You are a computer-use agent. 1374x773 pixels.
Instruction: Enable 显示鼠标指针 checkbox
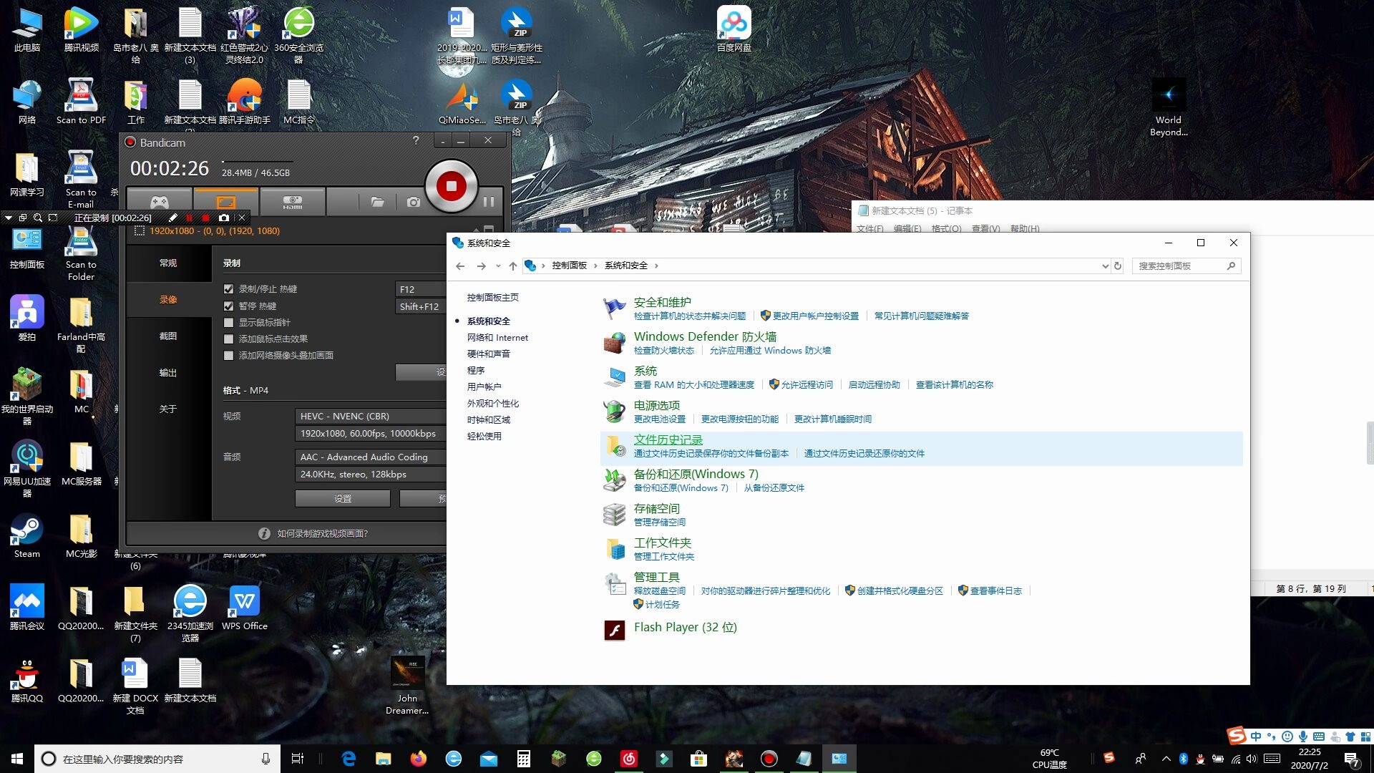tap(228, 323)
